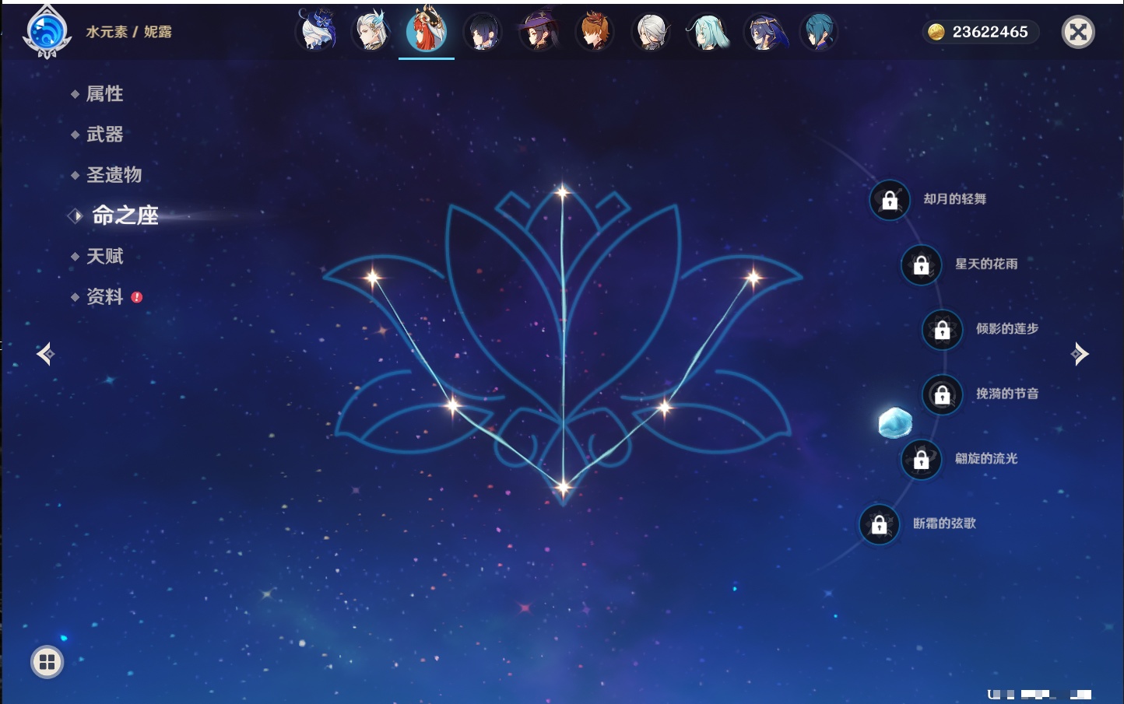Pick the orange-haired Tartaglia avatar

coord(595,32)
